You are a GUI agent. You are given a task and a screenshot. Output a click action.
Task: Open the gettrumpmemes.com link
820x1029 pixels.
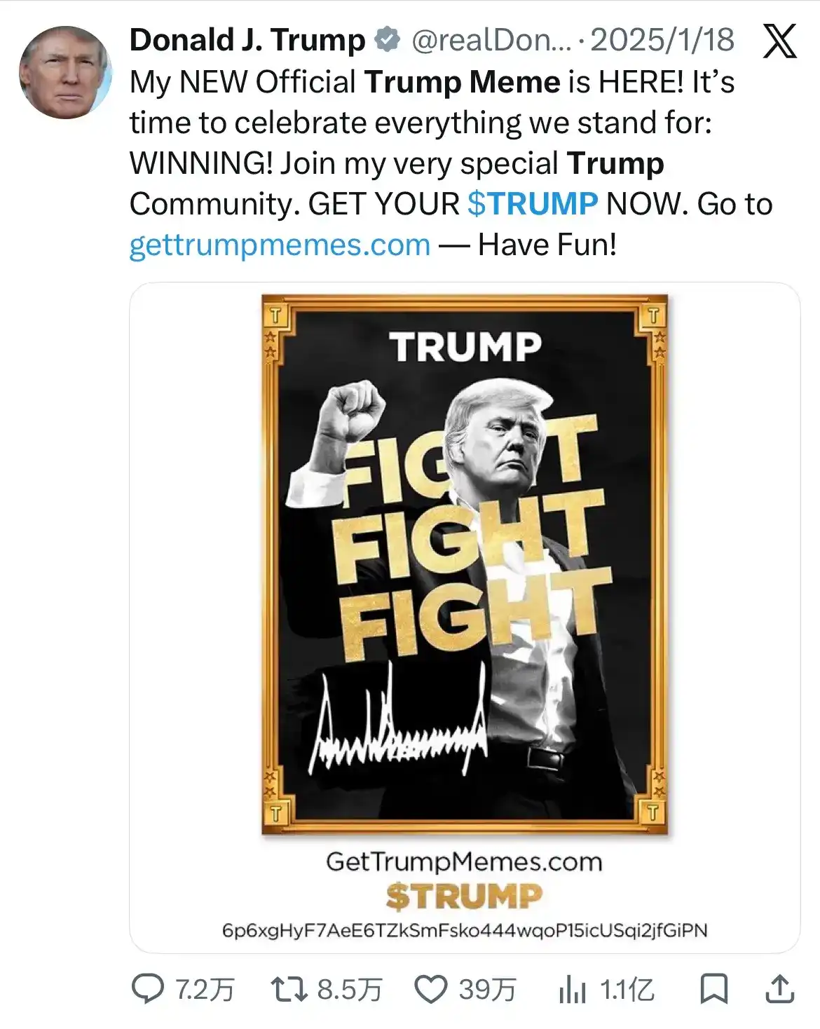(280, 245)
